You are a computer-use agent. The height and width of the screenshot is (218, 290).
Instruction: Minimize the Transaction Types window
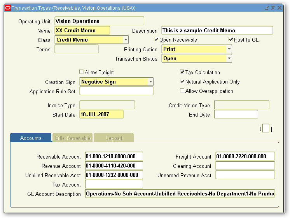coord(267,8)
